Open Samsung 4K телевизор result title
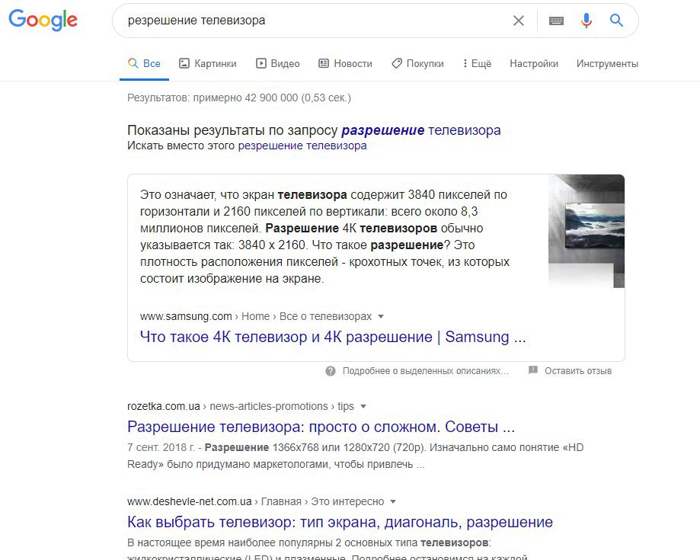This screenshot has width=700, height=560. 333,337
